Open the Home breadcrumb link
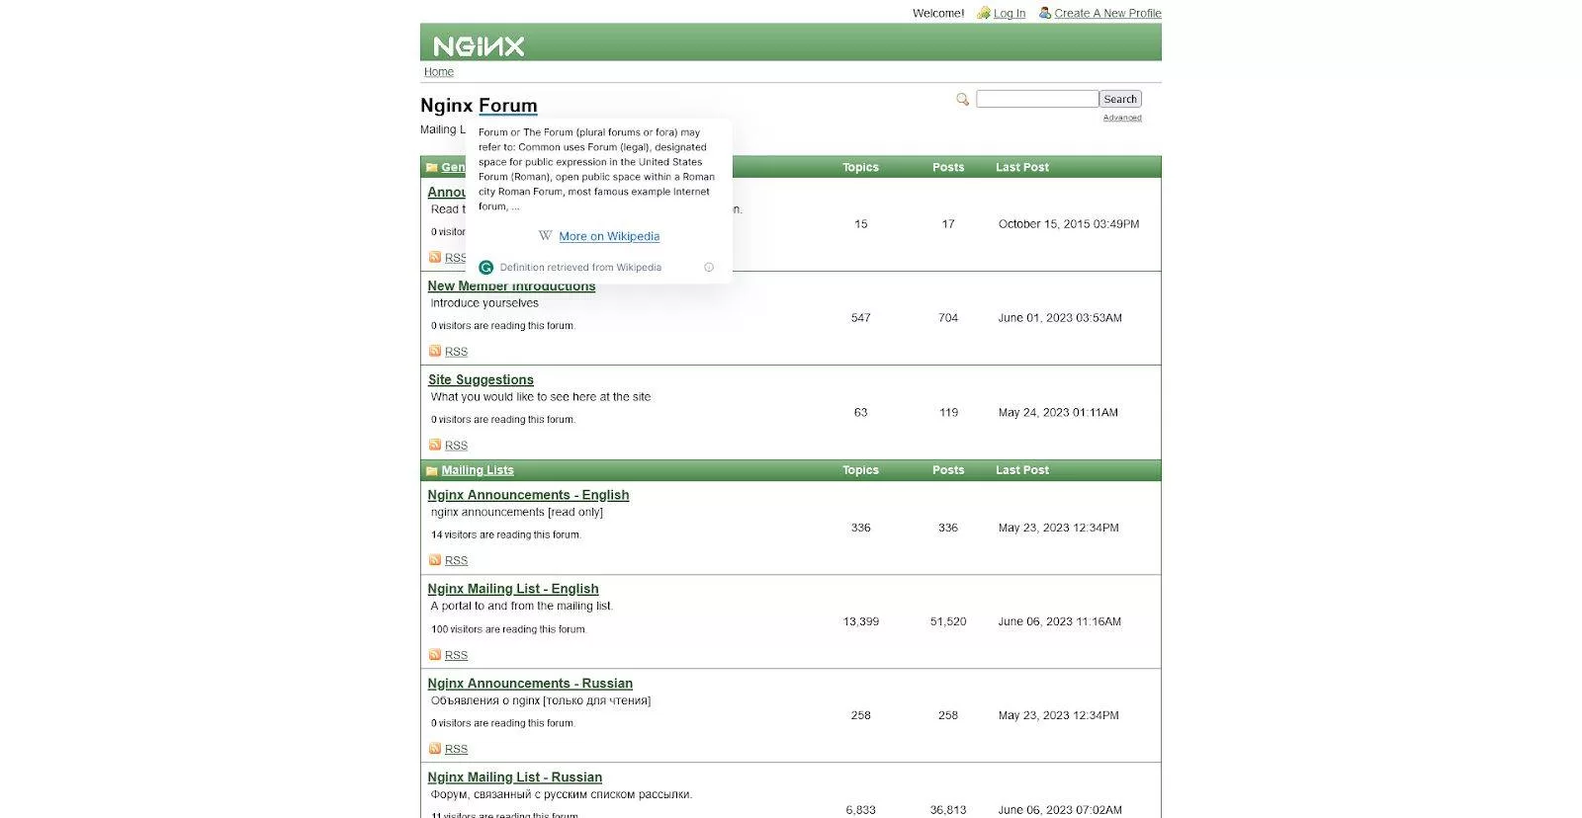The width and height of the screenshot is (1582, 818). click(439, 72)
